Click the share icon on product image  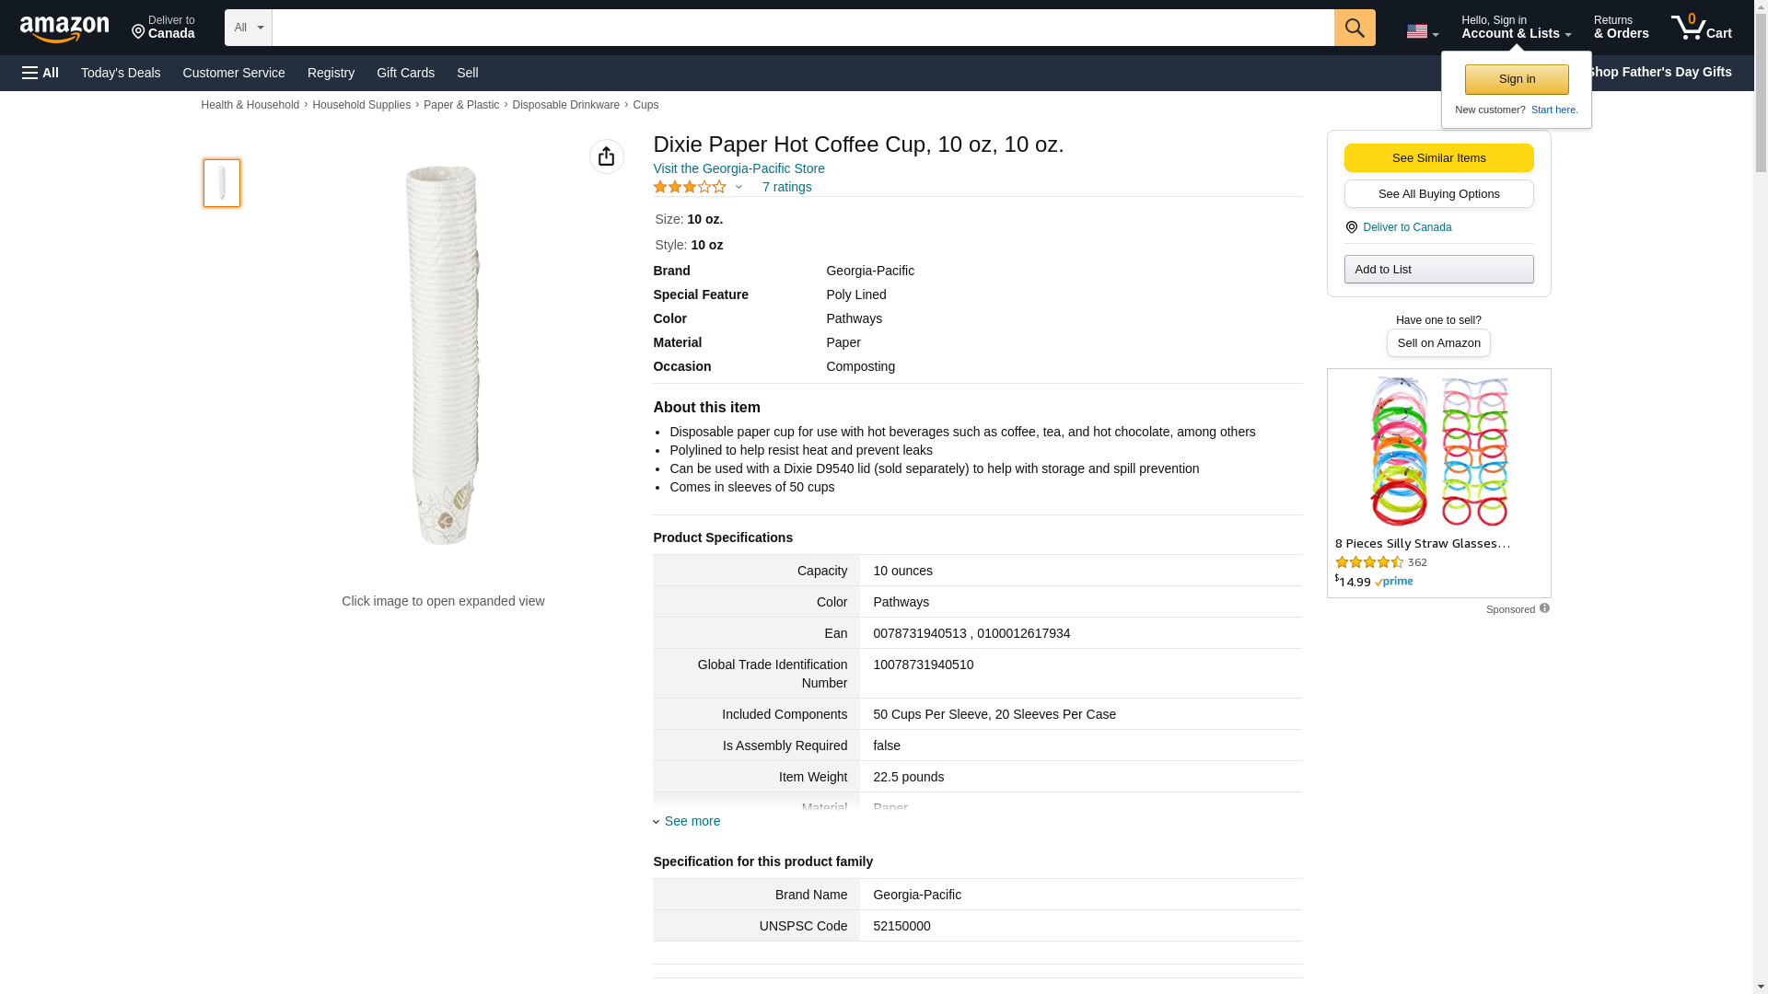click(606, 156)
